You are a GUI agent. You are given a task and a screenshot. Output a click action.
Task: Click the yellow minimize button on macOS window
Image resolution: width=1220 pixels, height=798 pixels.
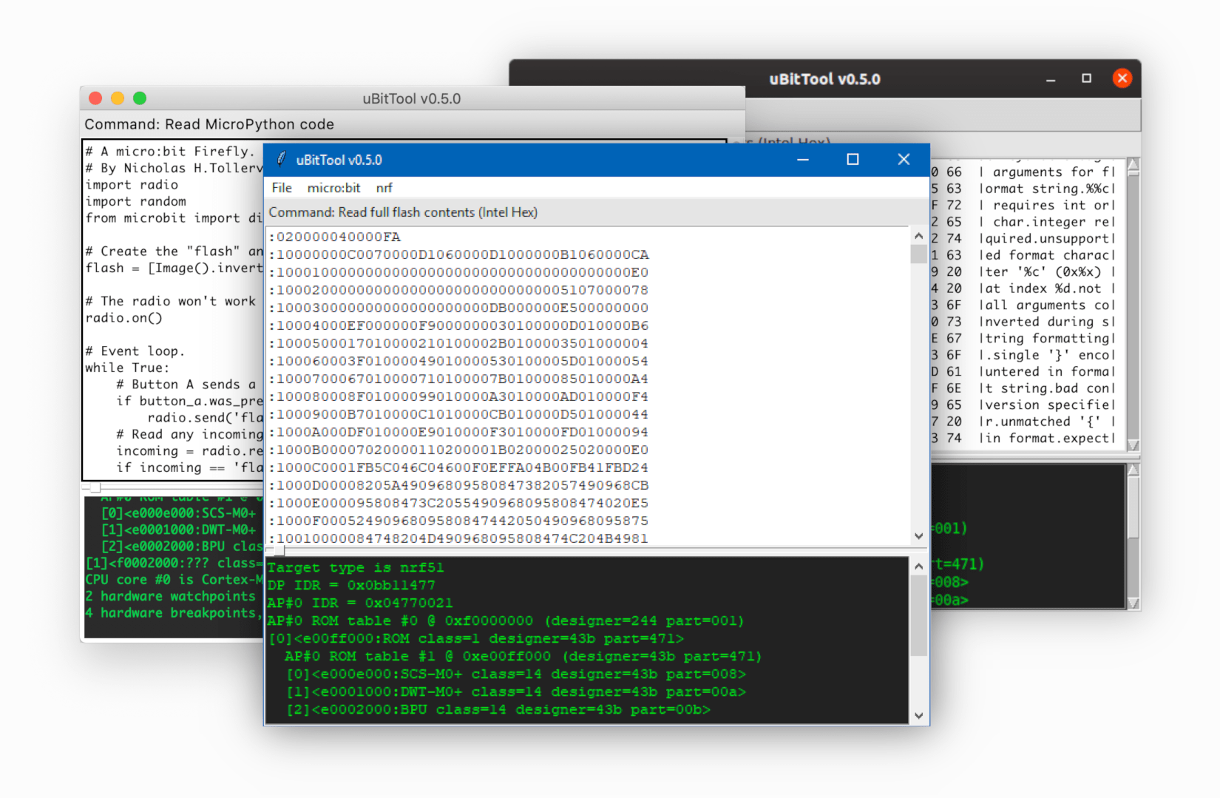coord(118,98)
